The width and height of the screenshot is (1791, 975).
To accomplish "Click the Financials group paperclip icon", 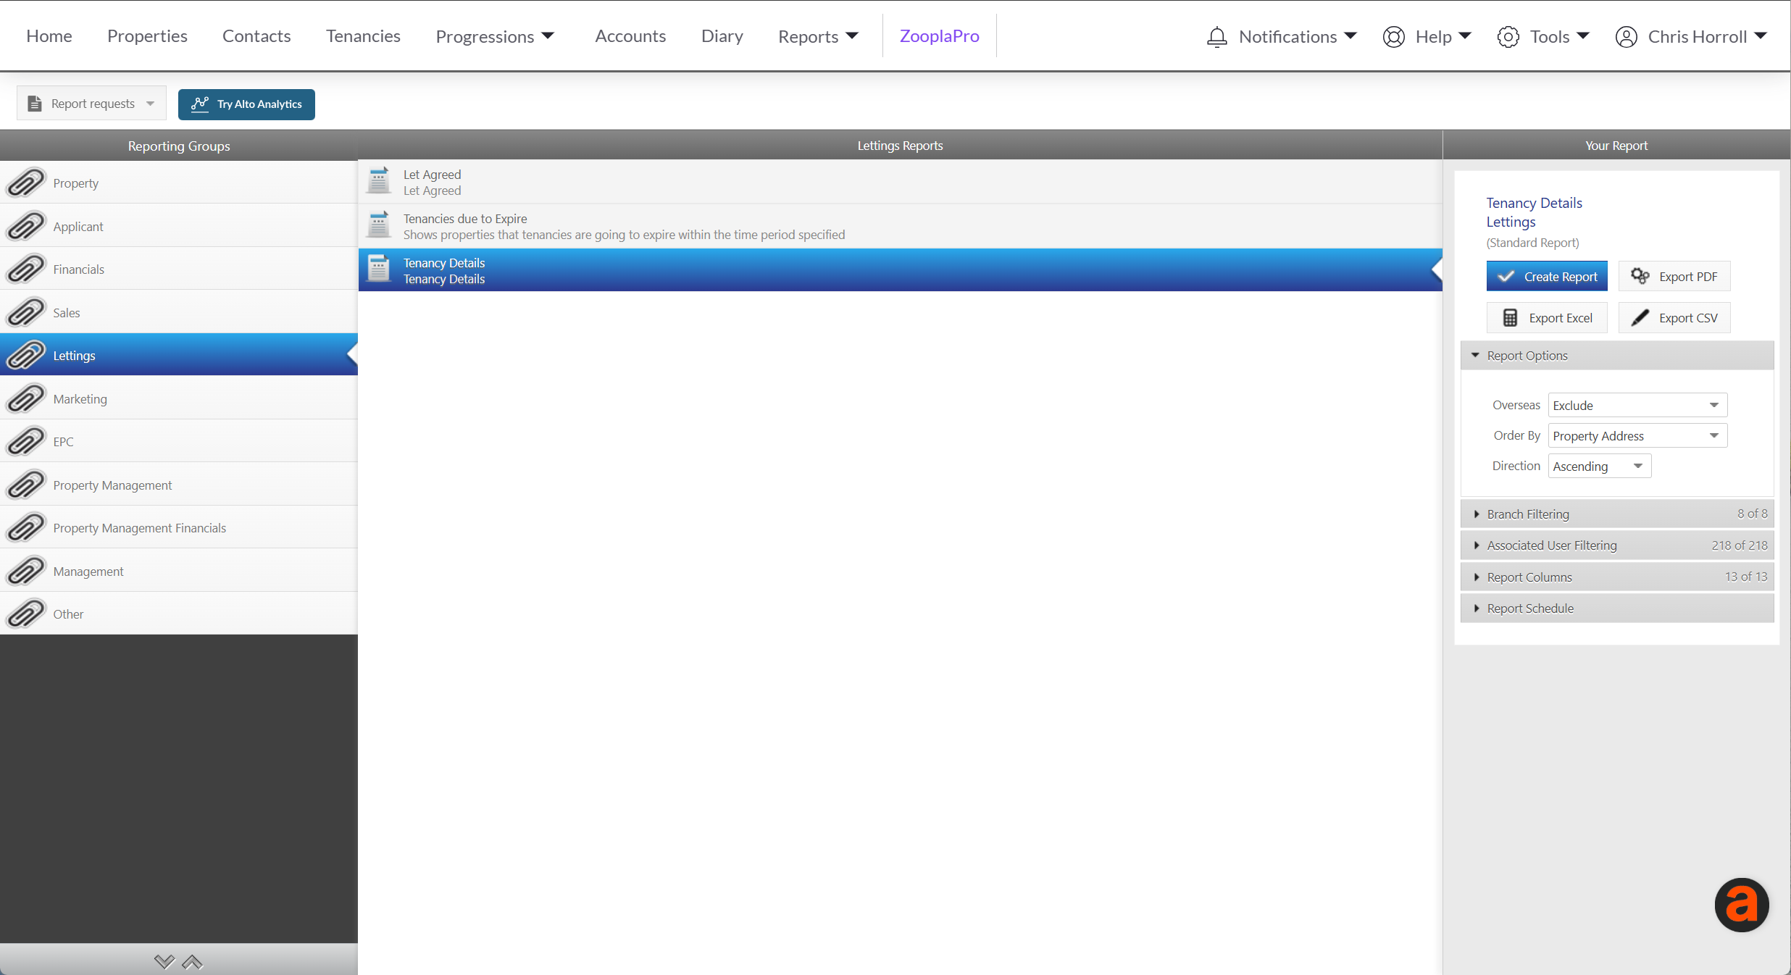I will coord(26,269).
